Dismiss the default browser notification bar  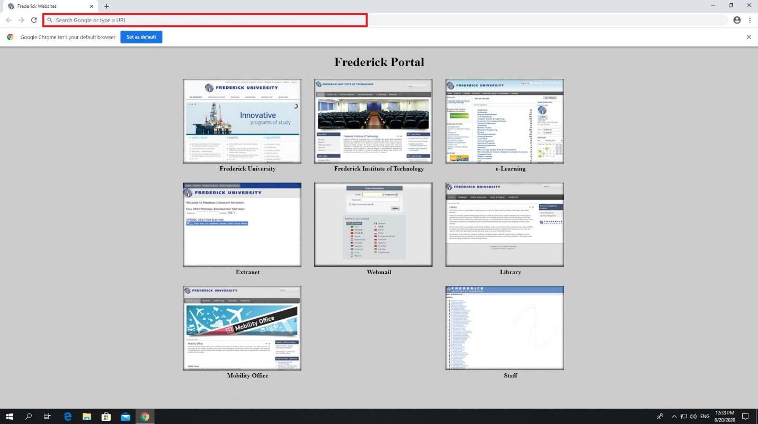(748, 37)
